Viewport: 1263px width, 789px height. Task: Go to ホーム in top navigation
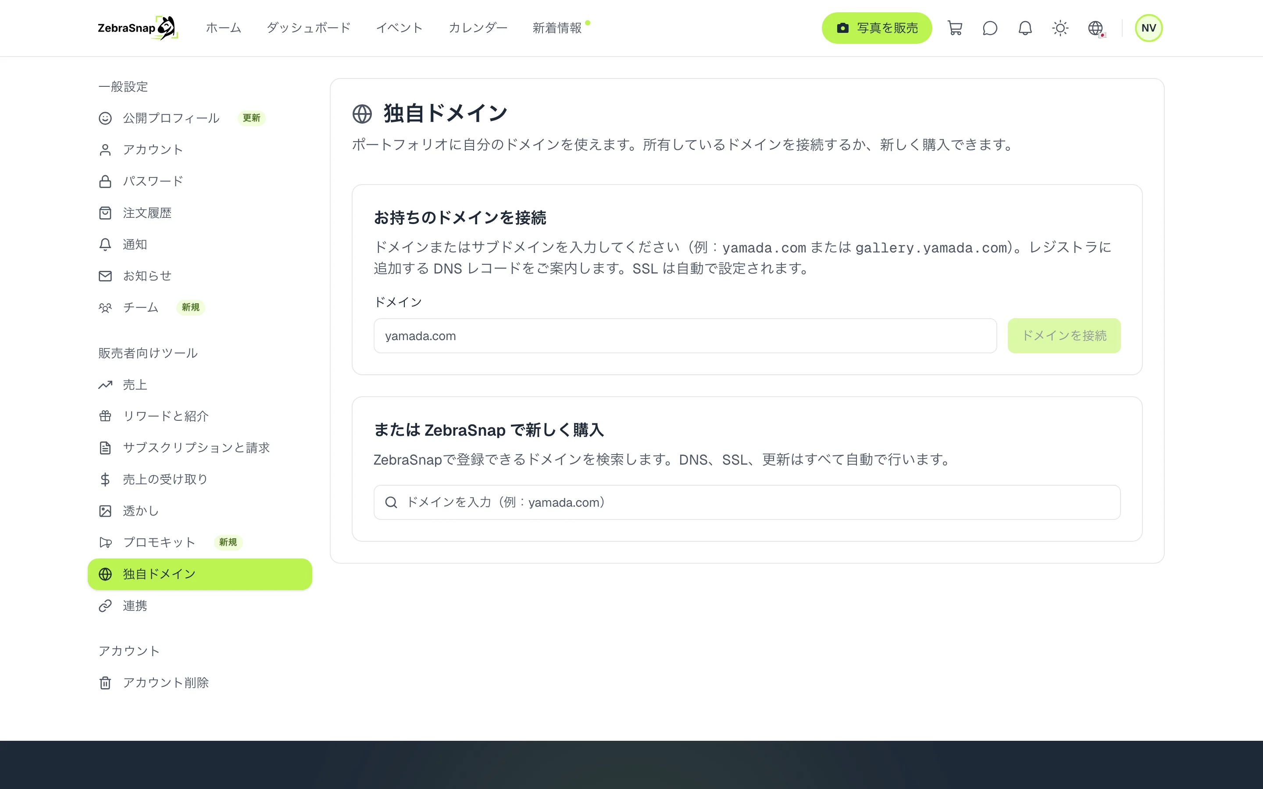point(223,28)
